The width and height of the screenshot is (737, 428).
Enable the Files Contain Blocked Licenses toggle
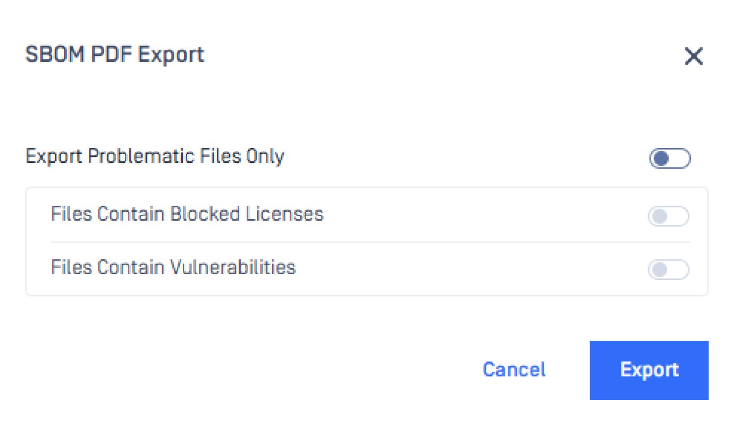point(668,216)
